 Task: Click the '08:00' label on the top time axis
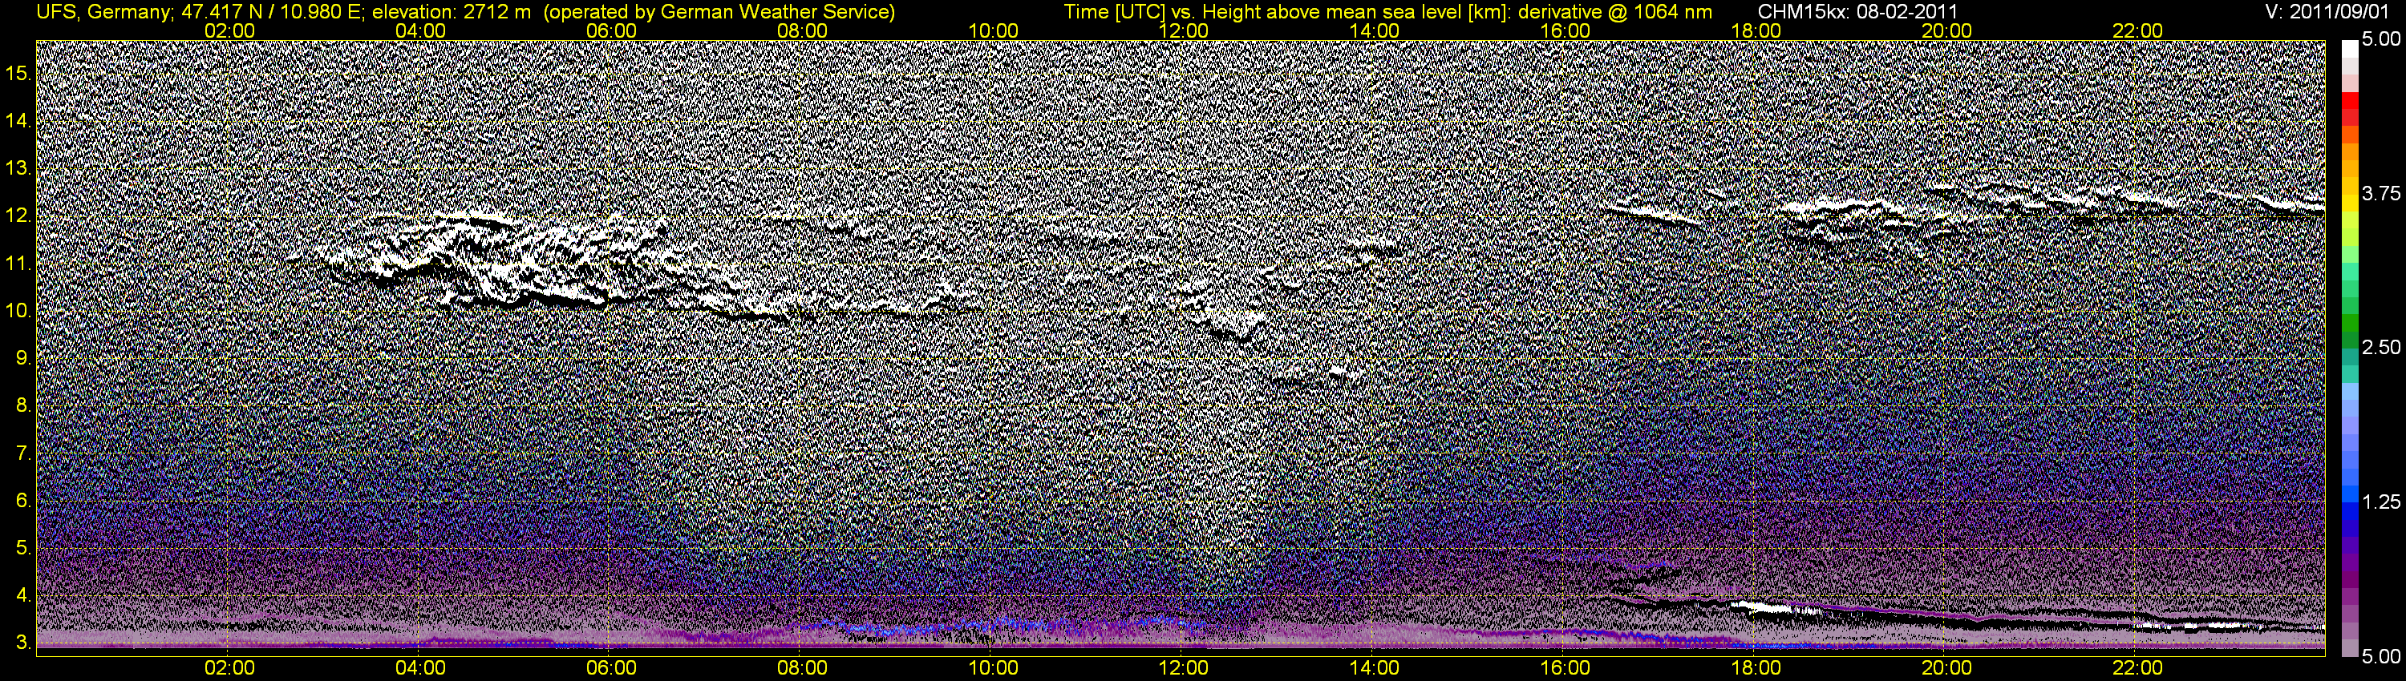[802, 30]
